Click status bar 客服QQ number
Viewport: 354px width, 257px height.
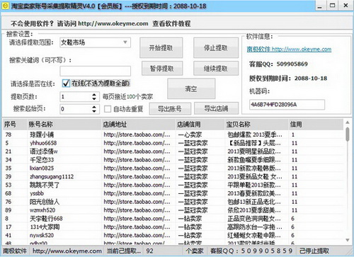pos(251,251)
